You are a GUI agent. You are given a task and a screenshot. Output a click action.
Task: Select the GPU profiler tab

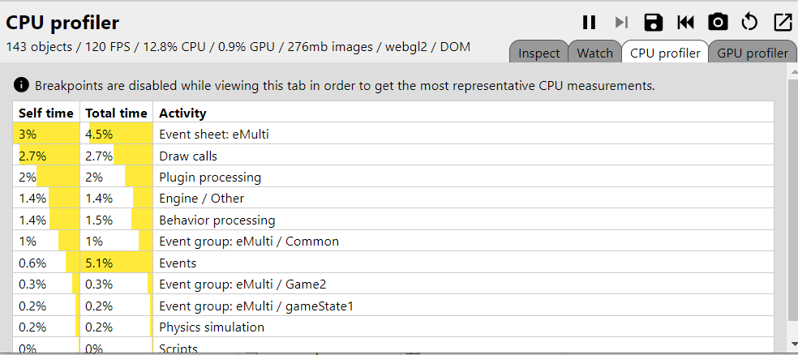(753, 53)
